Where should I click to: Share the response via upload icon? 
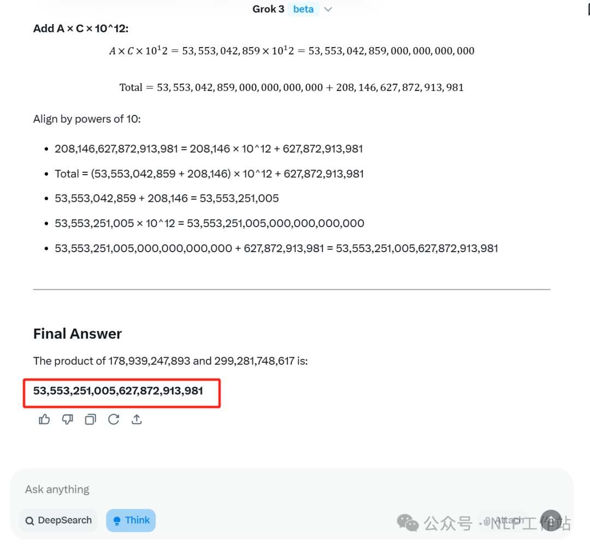137,420
